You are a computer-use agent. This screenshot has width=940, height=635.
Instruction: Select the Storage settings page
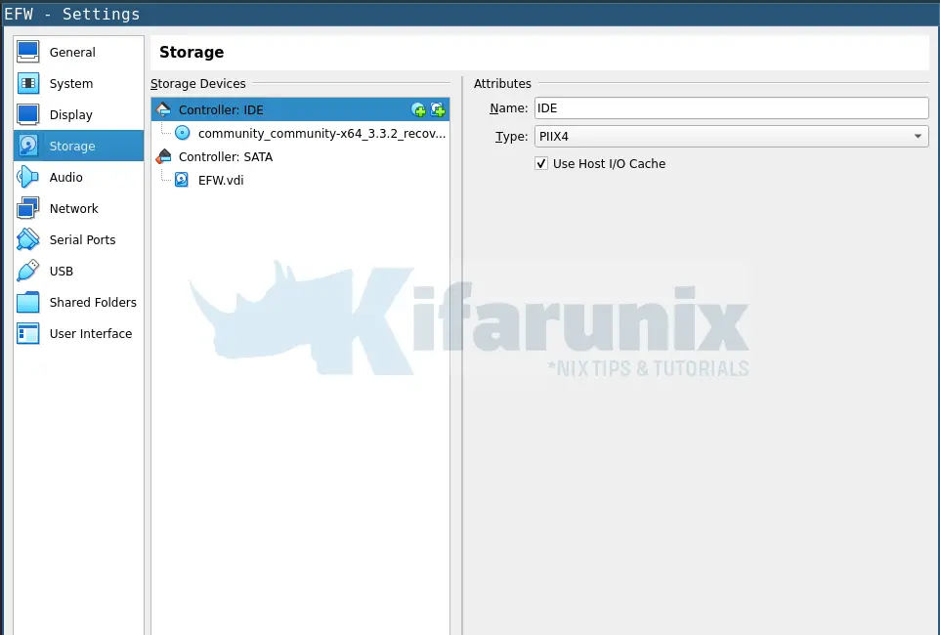point(78,146)
